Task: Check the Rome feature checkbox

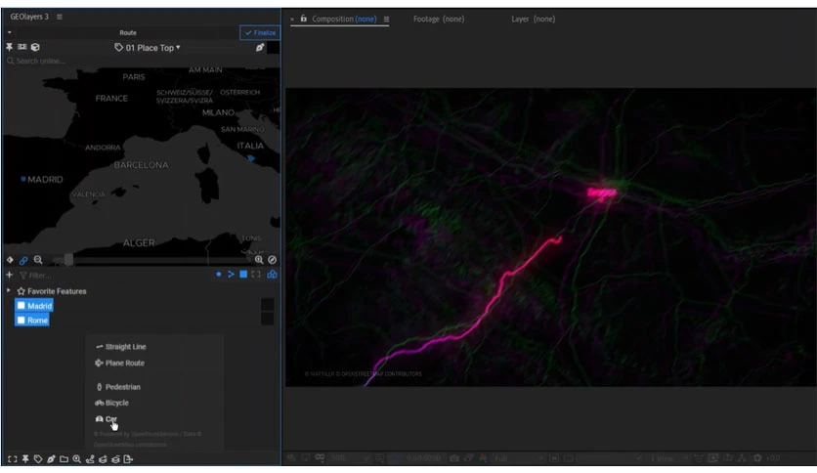Action: (x=21, y=320)
